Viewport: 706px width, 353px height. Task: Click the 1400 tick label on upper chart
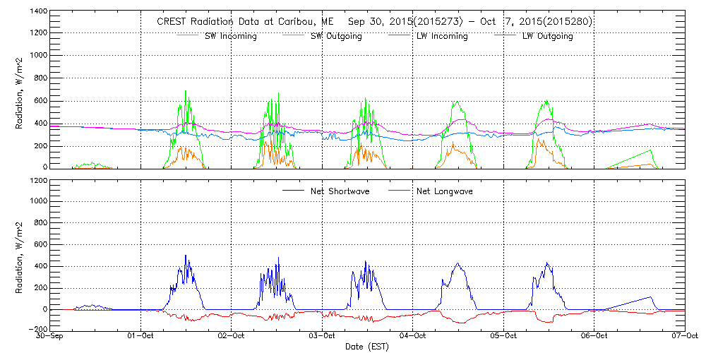click(37, 13)
